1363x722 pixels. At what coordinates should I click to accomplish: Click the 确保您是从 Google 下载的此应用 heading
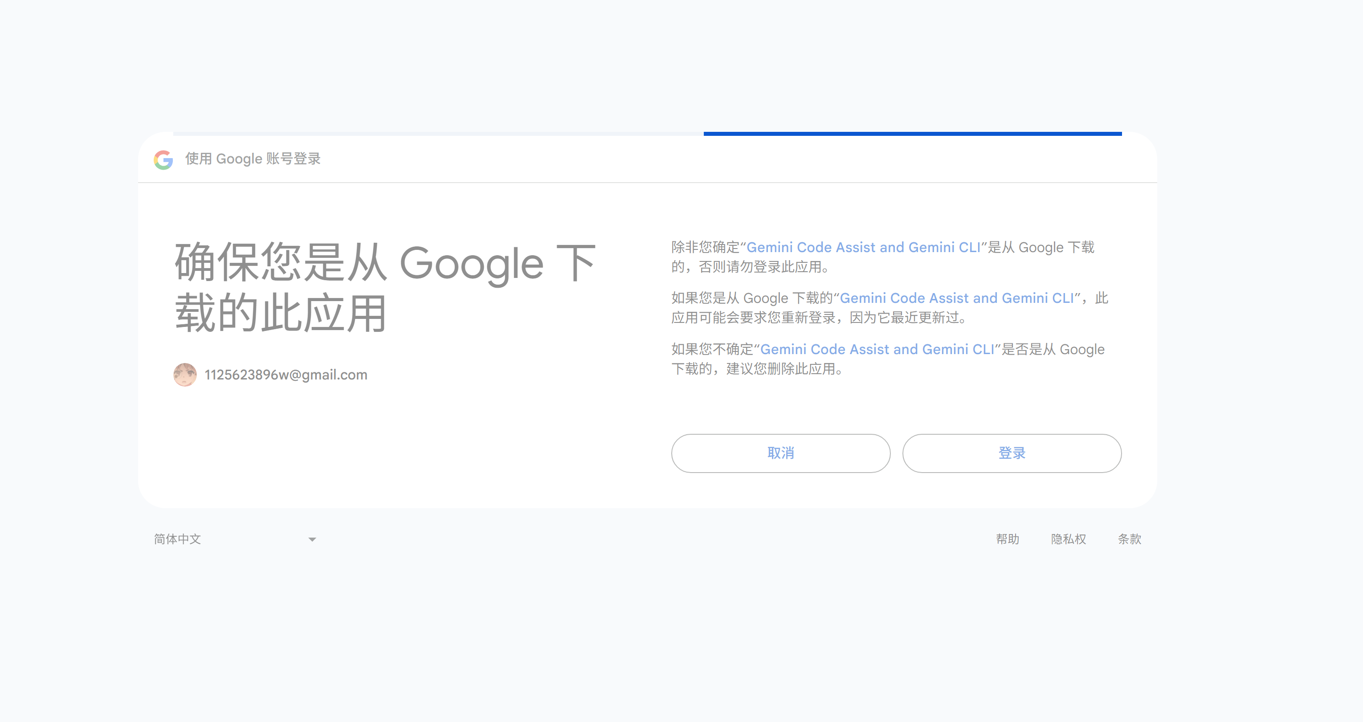tap(385, 287)
